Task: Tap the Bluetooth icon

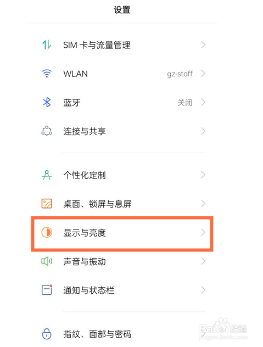Action: 47,102
